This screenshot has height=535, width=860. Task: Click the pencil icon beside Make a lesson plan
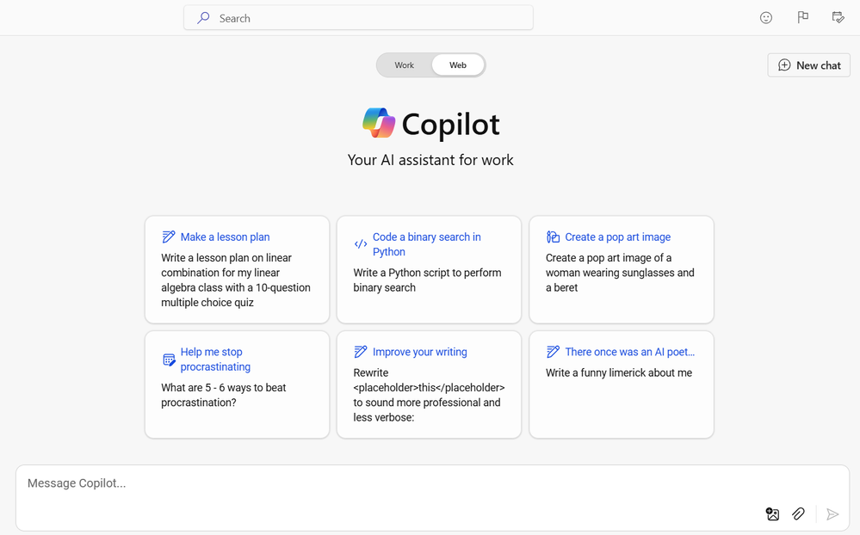point(169,237)
